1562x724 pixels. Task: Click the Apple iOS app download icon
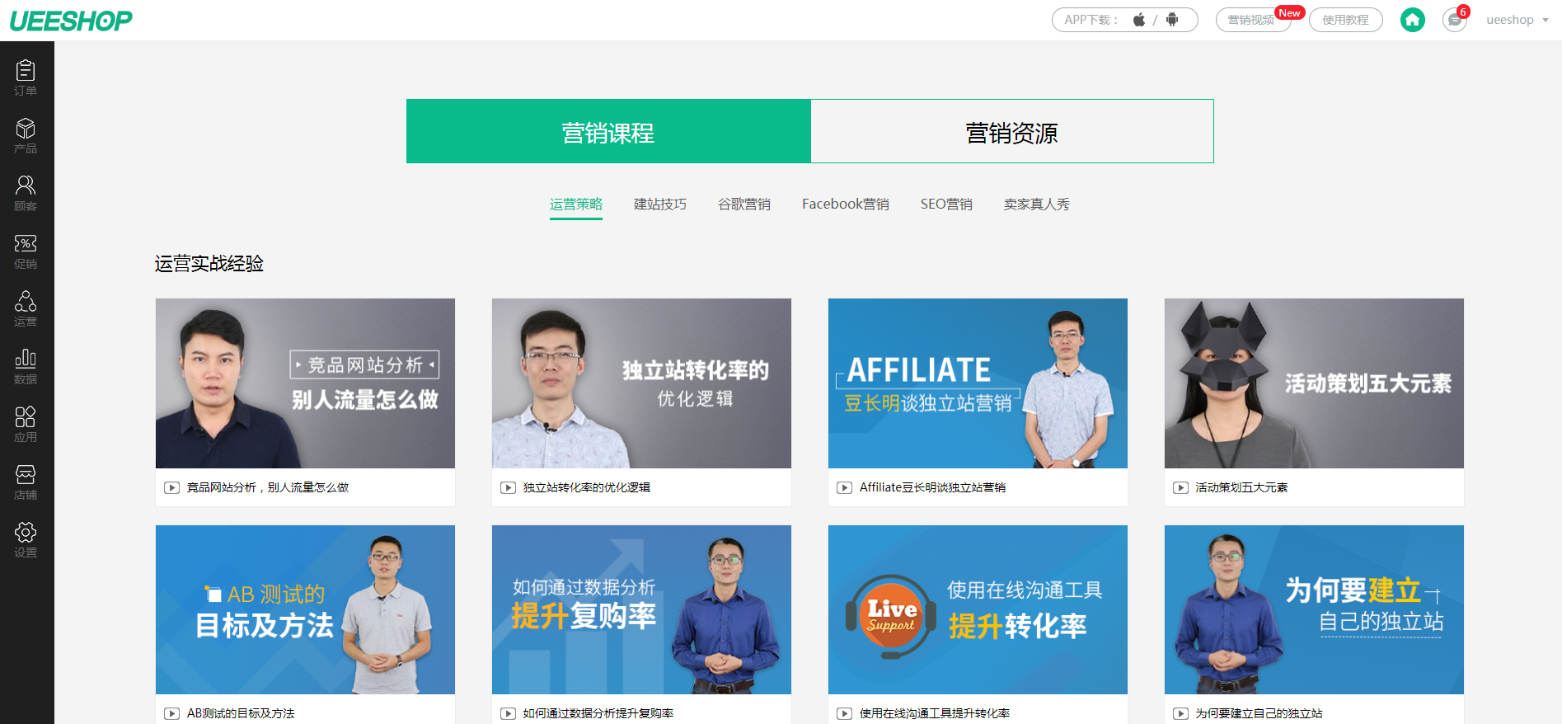pos(1138,20)
